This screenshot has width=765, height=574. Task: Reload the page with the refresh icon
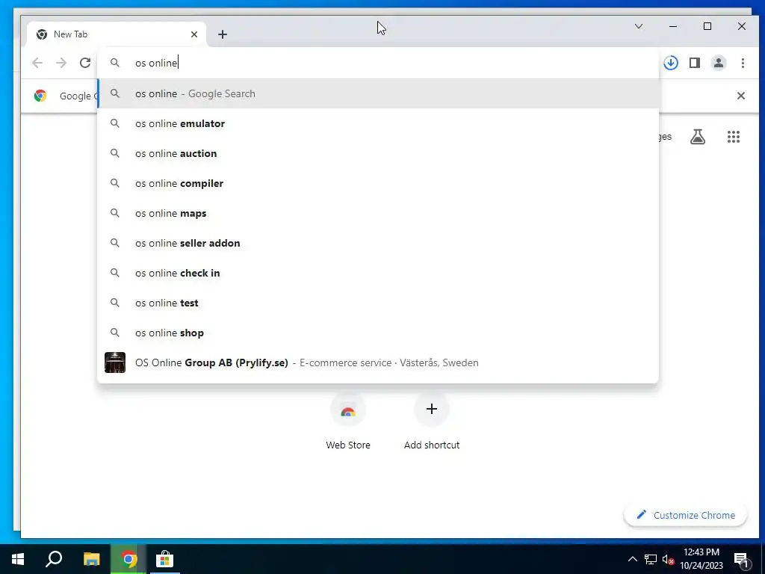[85, 63]
